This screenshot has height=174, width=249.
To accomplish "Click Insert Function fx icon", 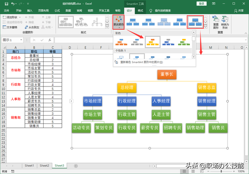I will tap(50, 40).
